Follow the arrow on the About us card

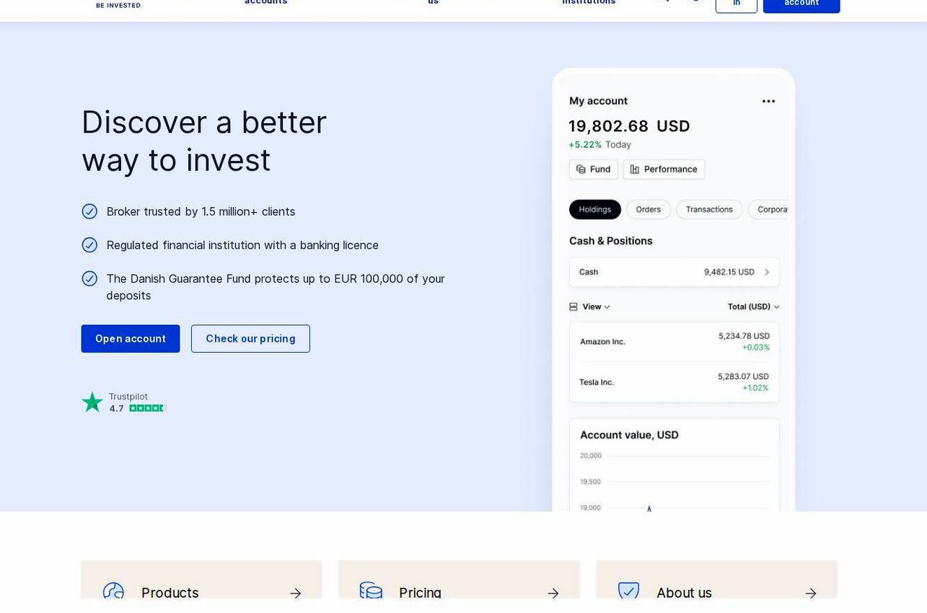click(810, 594)
